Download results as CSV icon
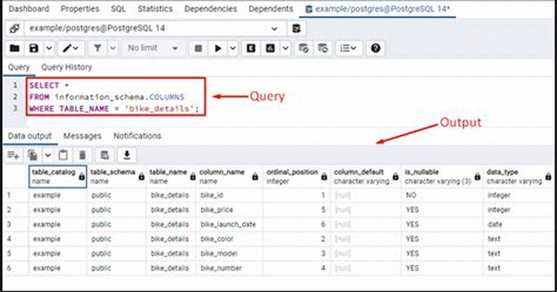Image resolution: width=557 pixels, height=292 pixels. pos(127,155)
